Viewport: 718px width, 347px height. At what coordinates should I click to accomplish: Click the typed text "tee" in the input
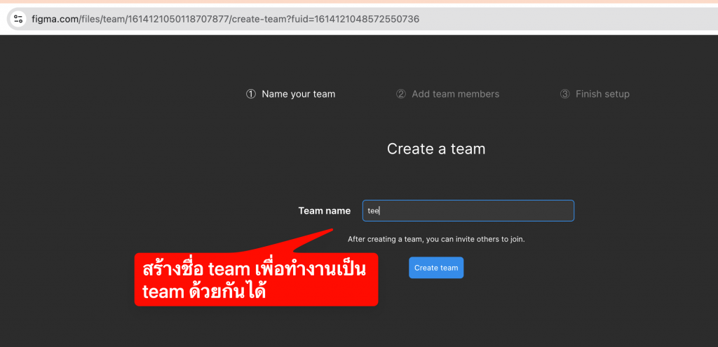coord(373,210)
